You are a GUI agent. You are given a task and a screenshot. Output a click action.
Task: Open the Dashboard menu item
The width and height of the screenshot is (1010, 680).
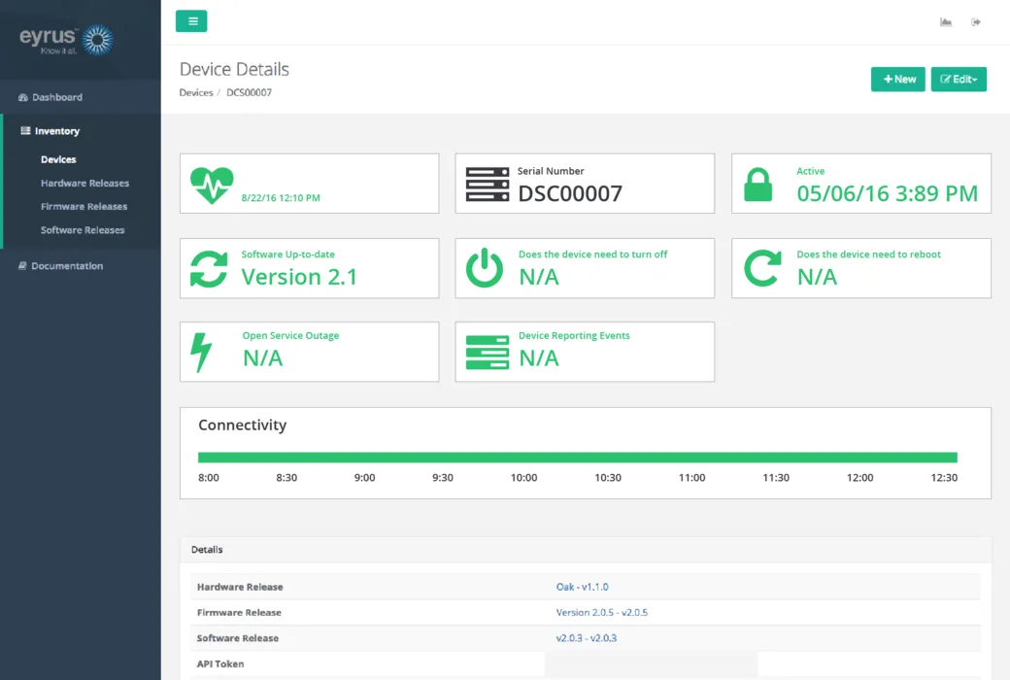coord(81,97)
